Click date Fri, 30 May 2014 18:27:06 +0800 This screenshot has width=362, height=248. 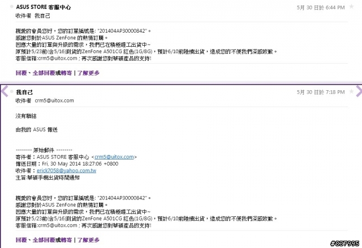(x=80, y=164)
